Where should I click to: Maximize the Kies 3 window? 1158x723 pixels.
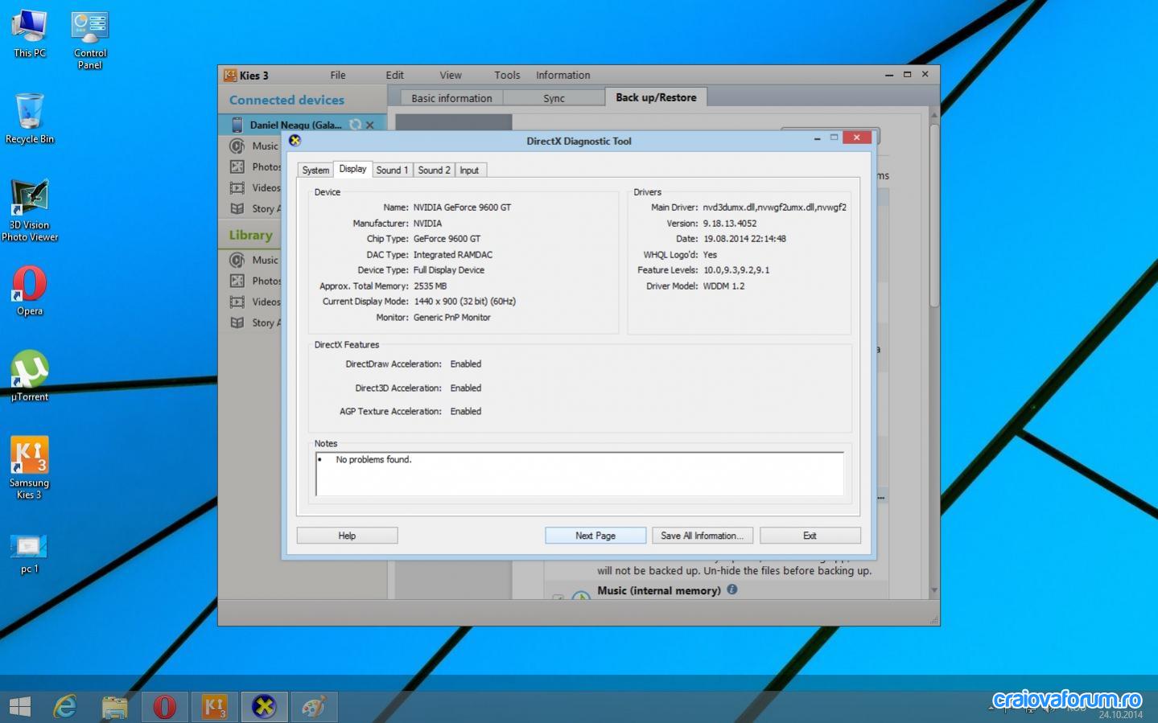tap(907, 74)
